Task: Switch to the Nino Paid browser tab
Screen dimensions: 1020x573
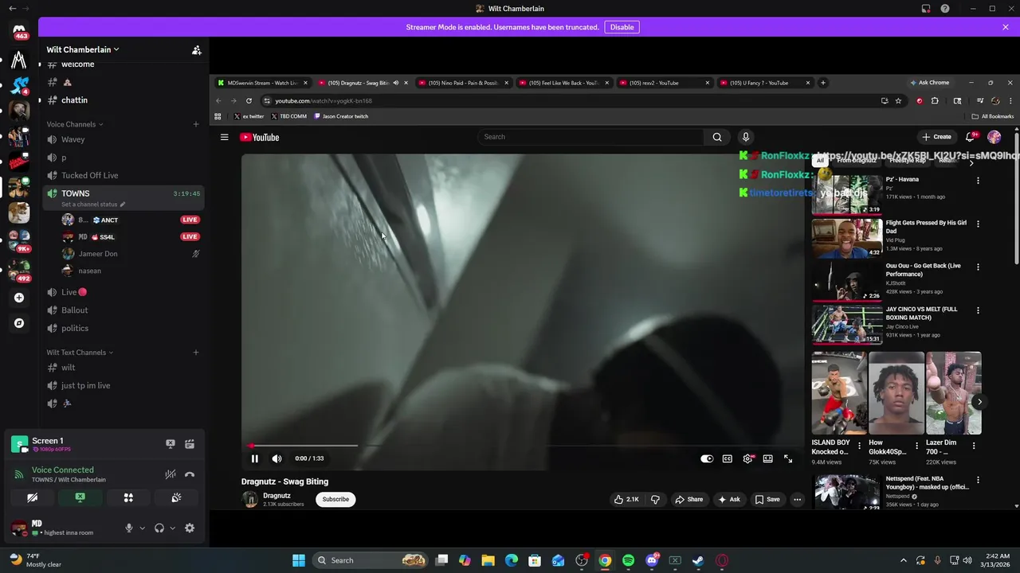Action: tap(462, 83)
